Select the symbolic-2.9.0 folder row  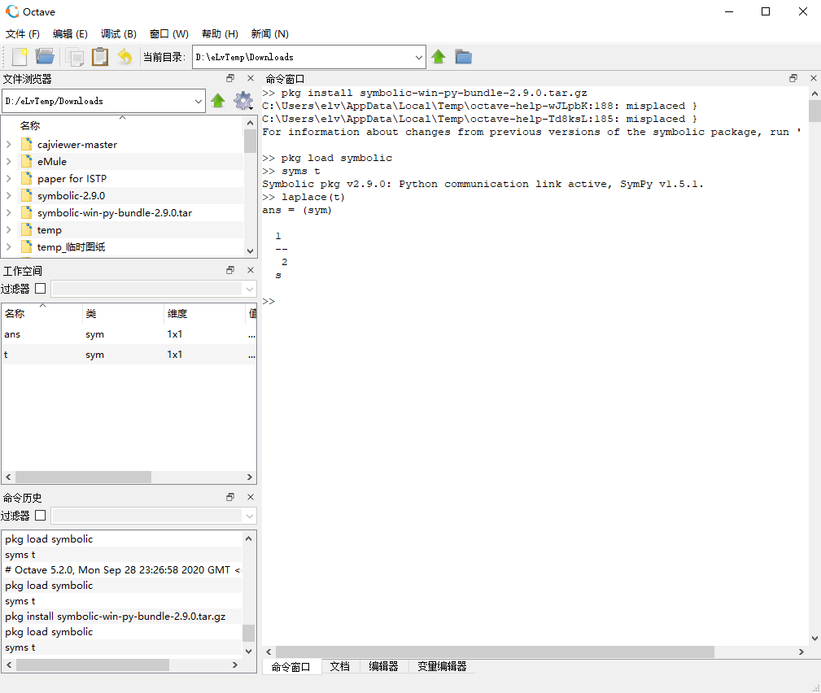[x=123, y=196]
